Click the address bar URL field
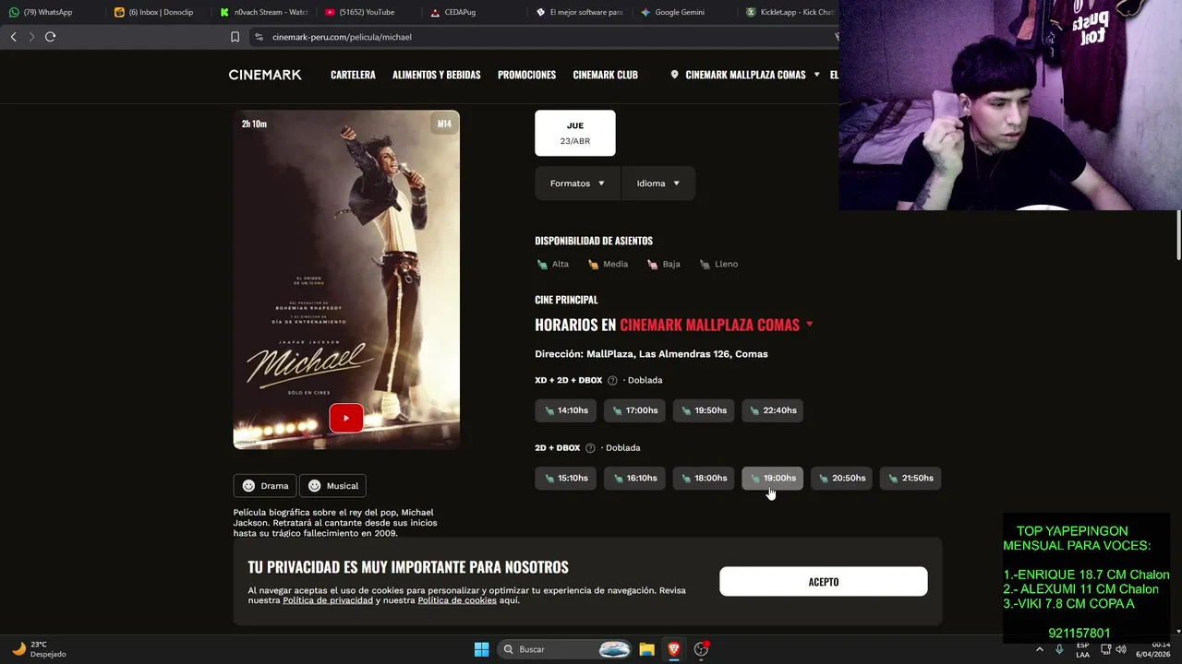 click(x=545, y=37)
